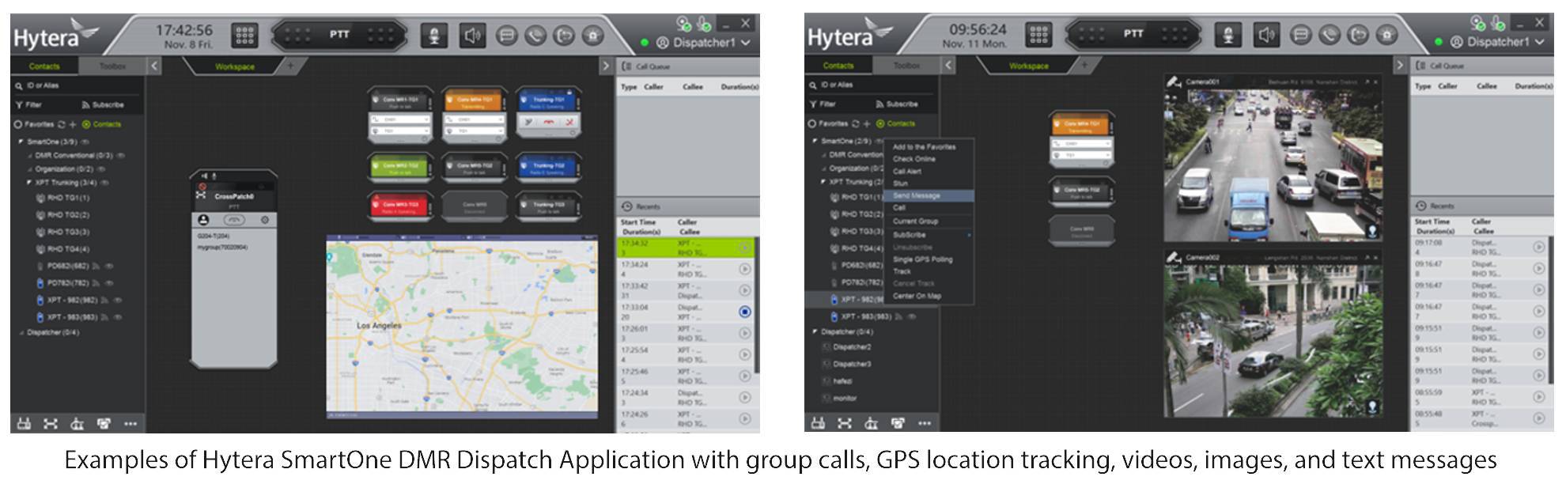Click Subscribe in left screenshot contacts panel
Image resolution: width=1566 pixels, height=488 pixels.
coord(104,105)
